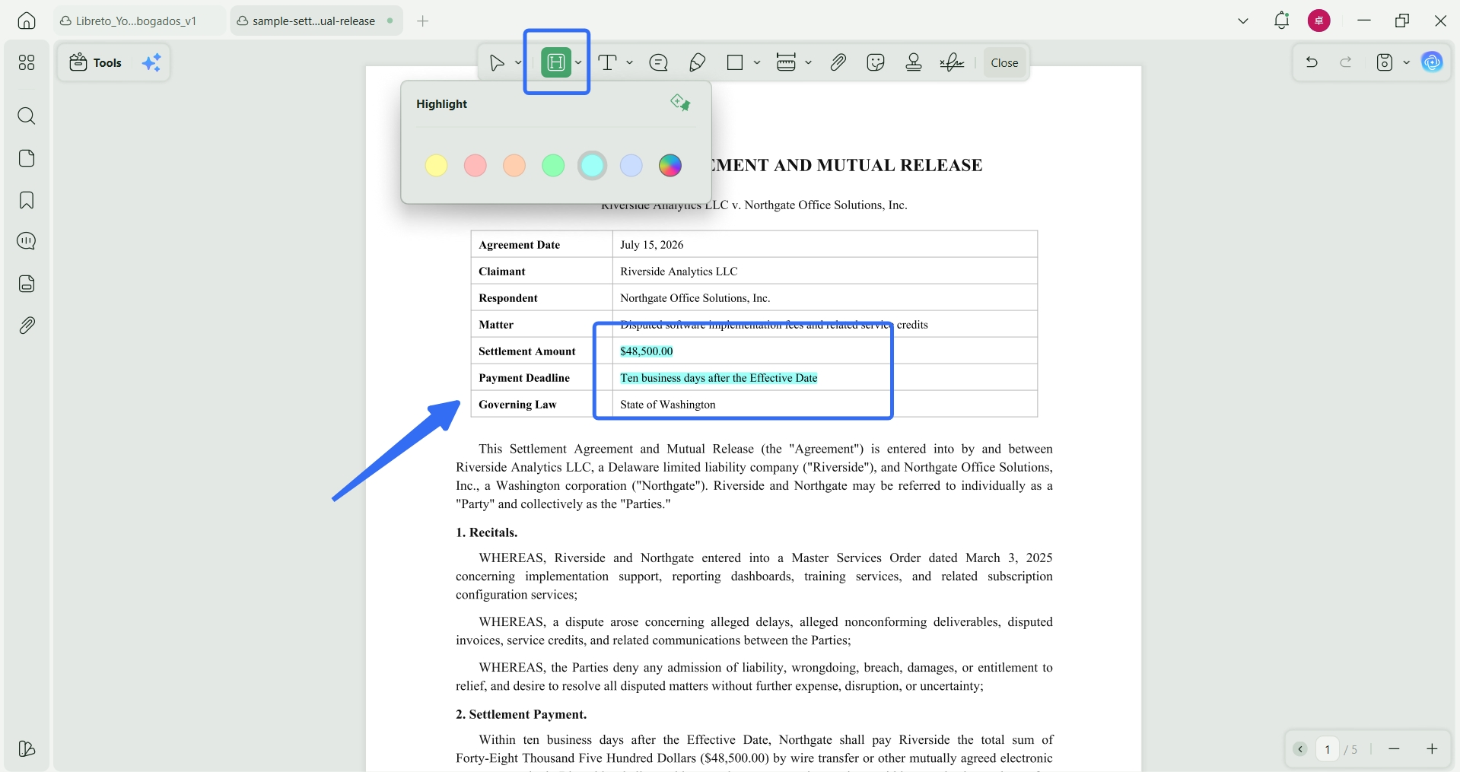Screen dimensions: 1460x772
Task: Open the search panel in sidebar
Action: [x=27, y=116]
